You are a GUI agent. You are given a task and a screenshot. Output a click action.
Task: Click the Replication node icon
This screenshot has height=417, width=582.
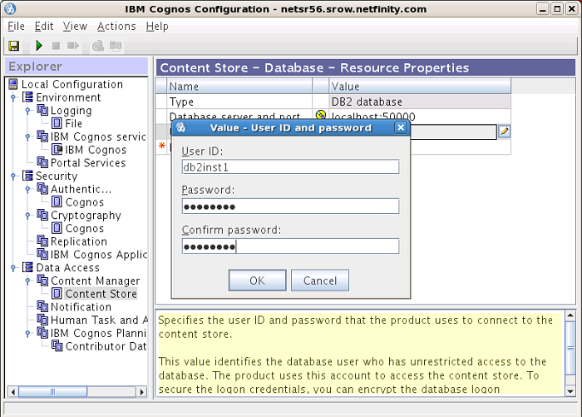42,241
